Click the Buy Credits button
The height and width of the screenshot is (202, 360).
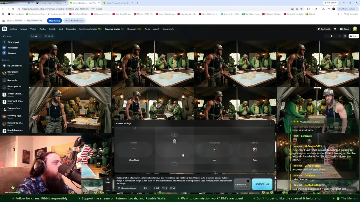coord(324,29)
